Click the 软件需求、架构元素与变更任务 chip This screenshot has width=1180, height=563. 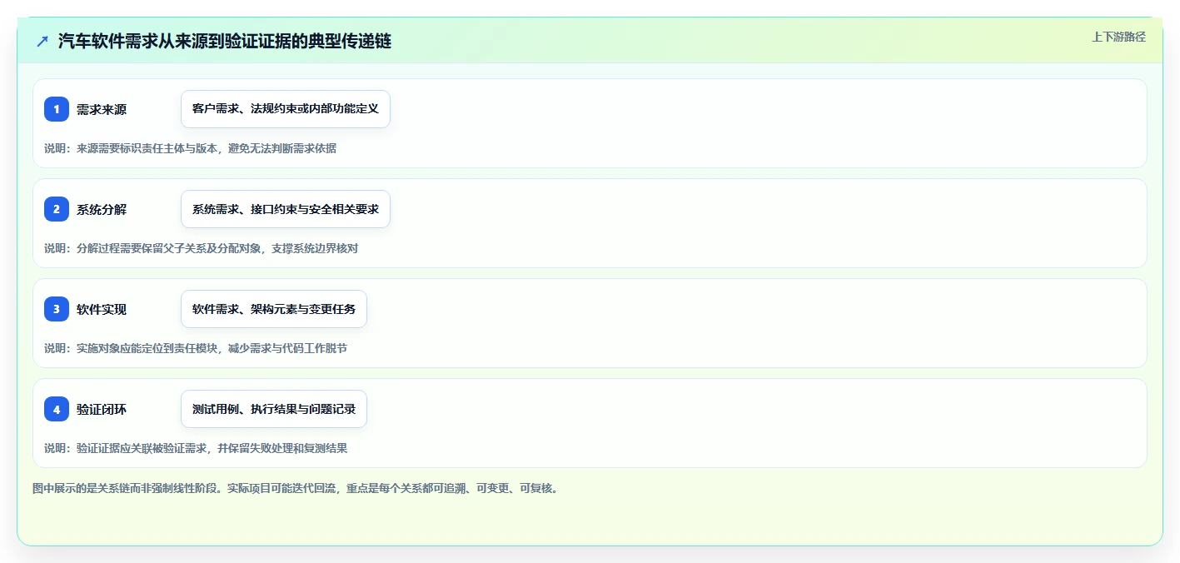pyautogui.click(x=274, y=309)
